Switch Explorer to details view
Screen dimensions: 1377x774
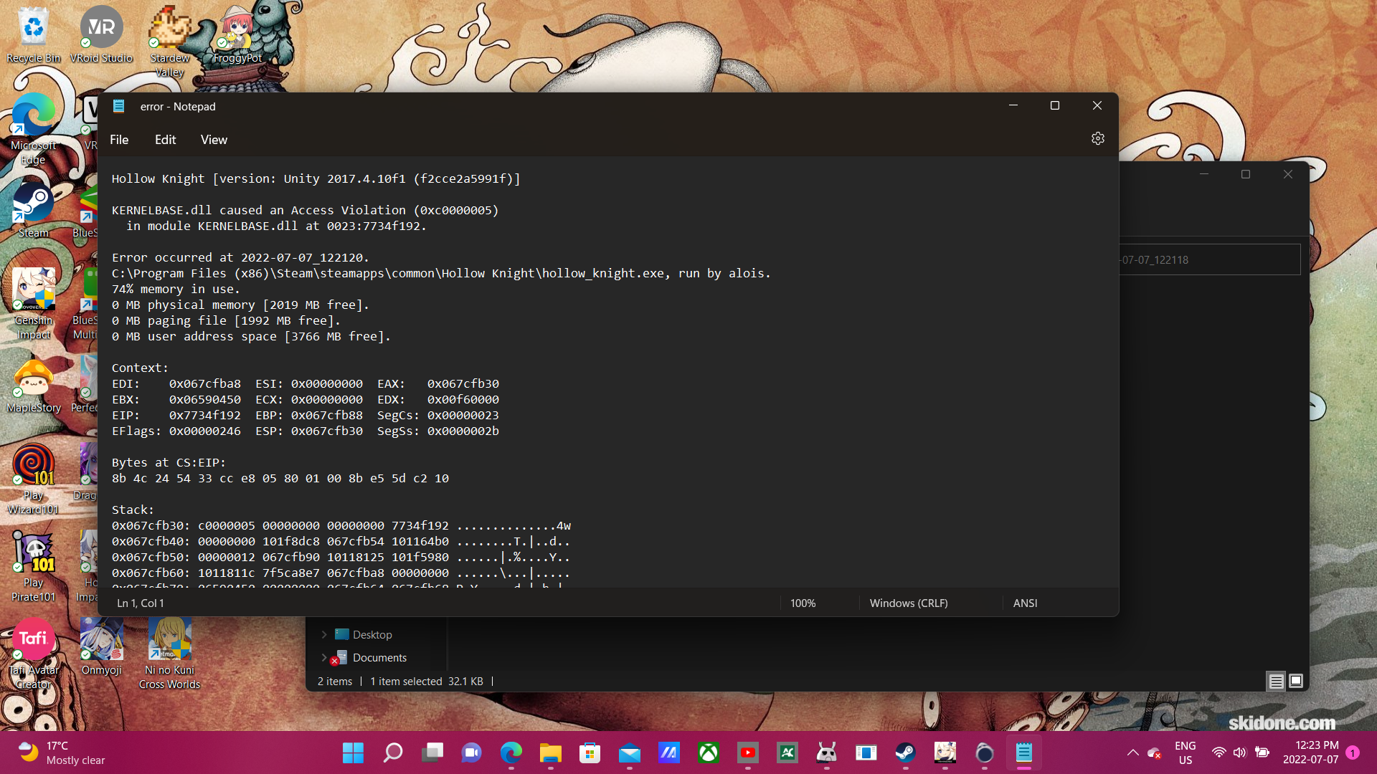coord(1276,681)
